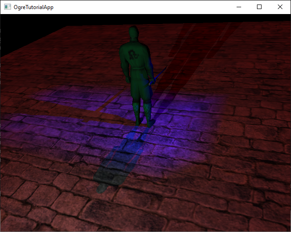Click the green ninja model
The image size is (291, 232).
[137, 76]
